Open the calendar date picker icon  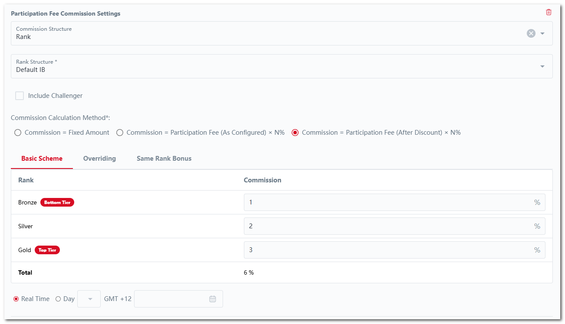tap(213, 299)
